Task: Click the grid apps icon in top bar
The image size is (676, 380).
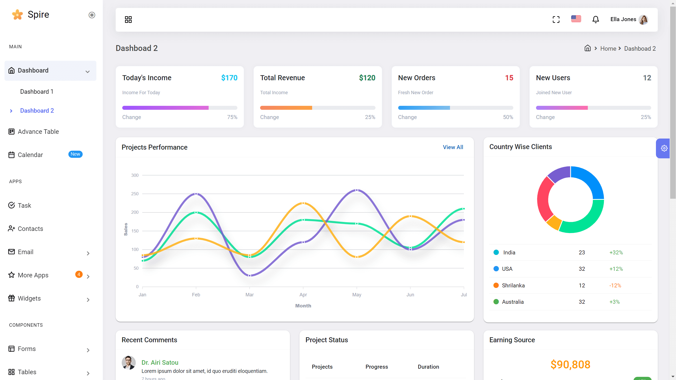Action: coord(128,20)
